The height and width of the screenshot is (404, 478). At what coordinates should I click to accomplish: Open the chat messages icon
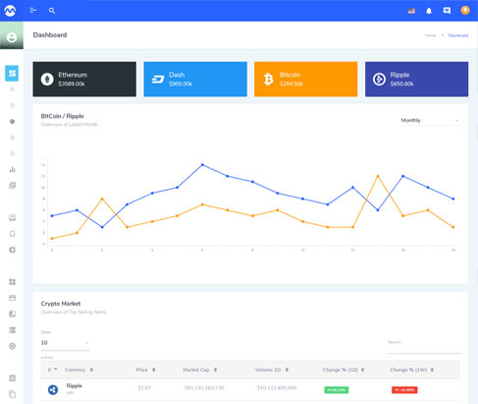[447, 11]
